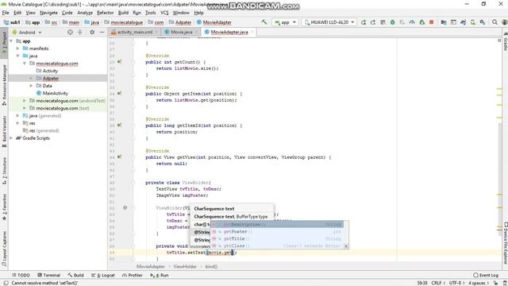Start debugging with the green bug icon
508x286 pixels.
(392, 22)
